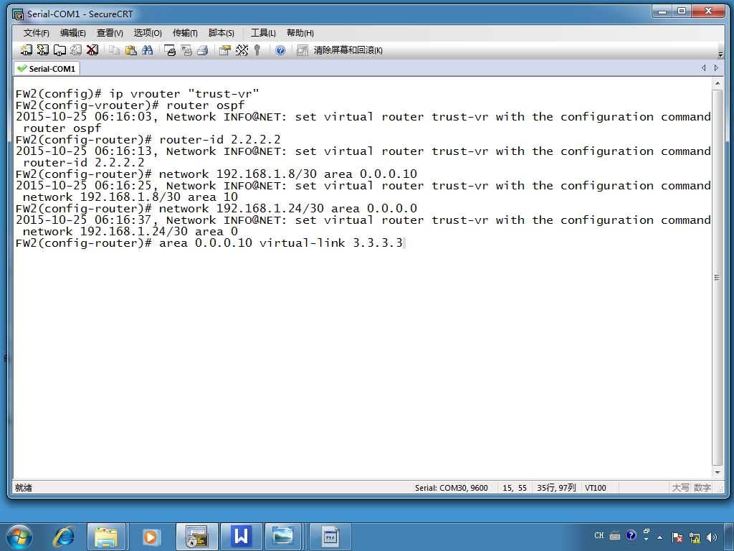Image resolution: width=734 pixels, height=551 pixels.
Task: Click the '15, 55' cursor position status
Action: click(x=515, y=488)
